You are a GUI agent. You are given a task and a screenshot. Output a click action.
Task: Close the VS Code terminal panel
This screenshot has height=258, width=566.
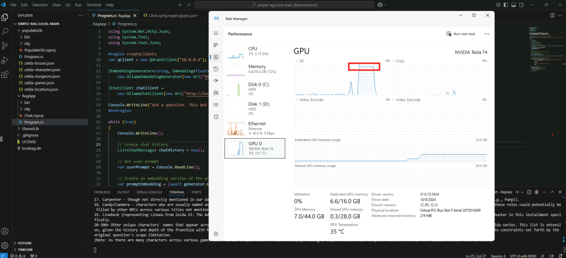[560, 192]
